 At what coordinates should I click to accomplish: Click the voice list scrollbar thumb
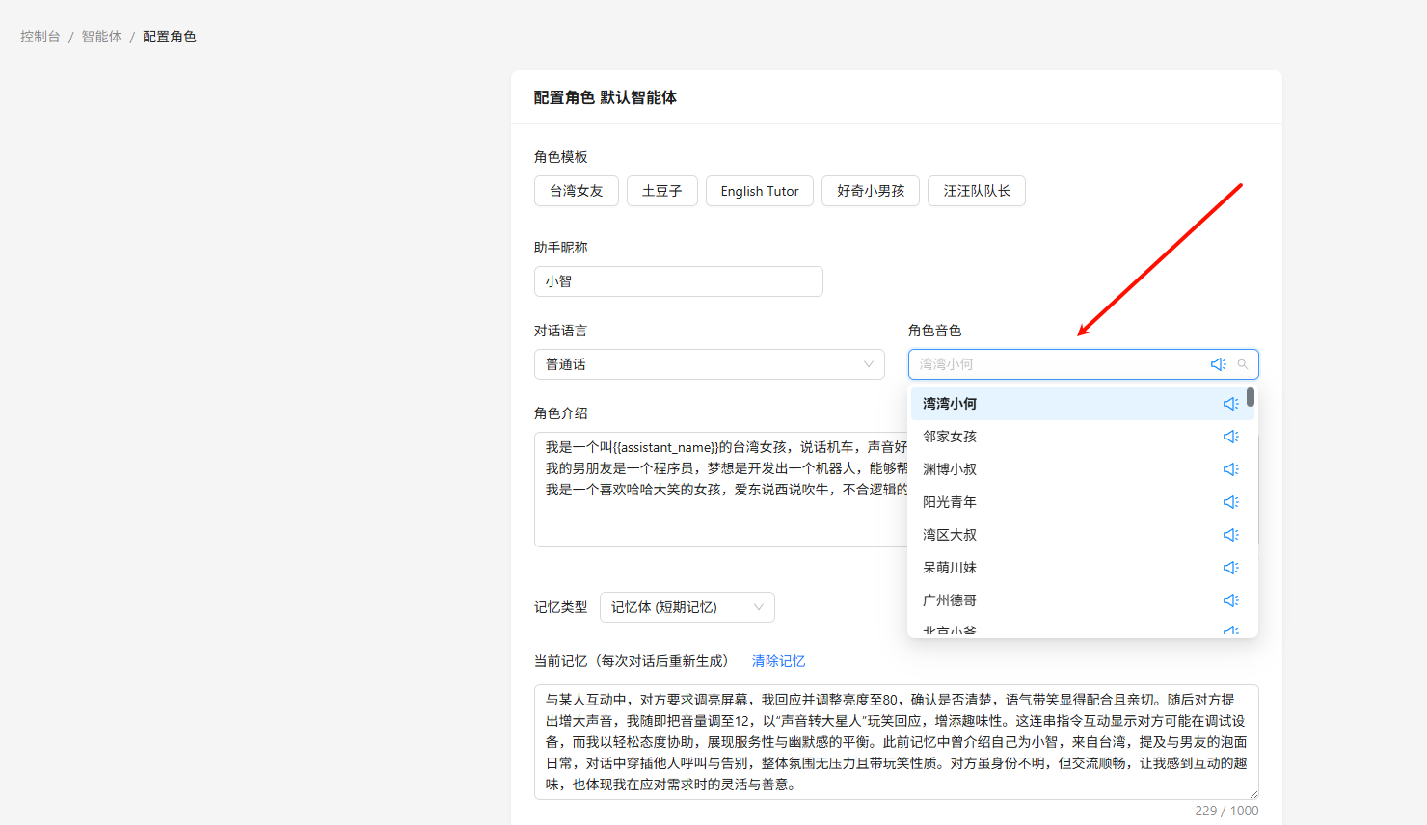point(1251,397)
